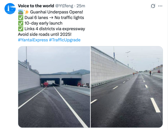Open the right roadway lanes photo
Image resolution: width=168 pixels, height=130 pixels.
(127, 87)
